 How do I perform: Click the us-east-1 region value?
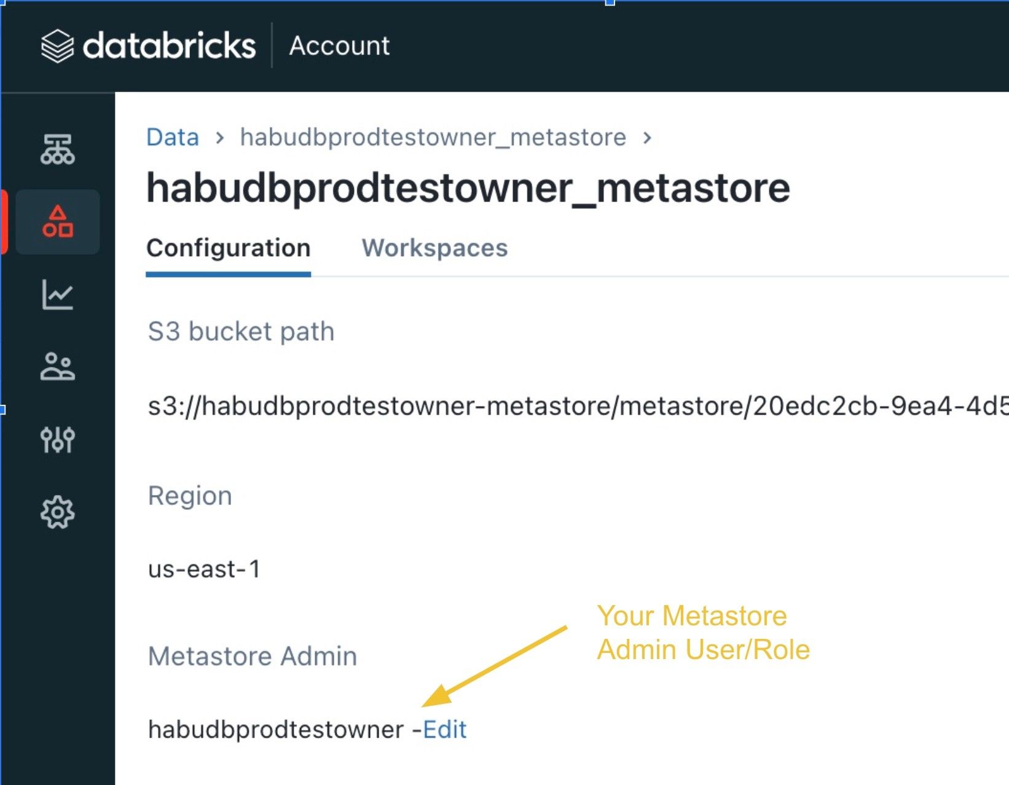tap(204, 569)
